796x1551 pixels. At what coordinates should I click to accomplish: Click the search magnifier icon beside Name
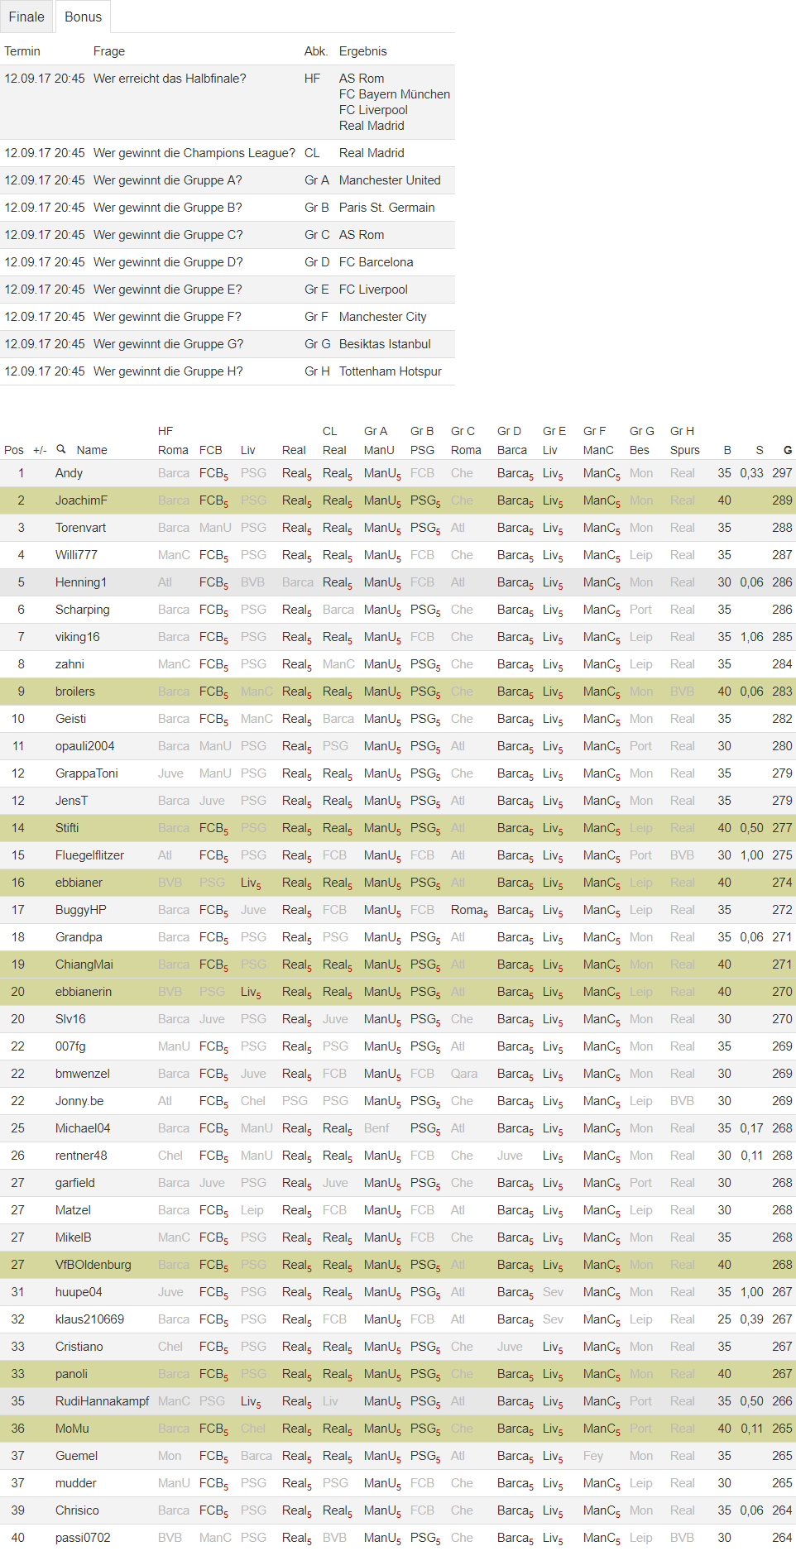[61, 449]
